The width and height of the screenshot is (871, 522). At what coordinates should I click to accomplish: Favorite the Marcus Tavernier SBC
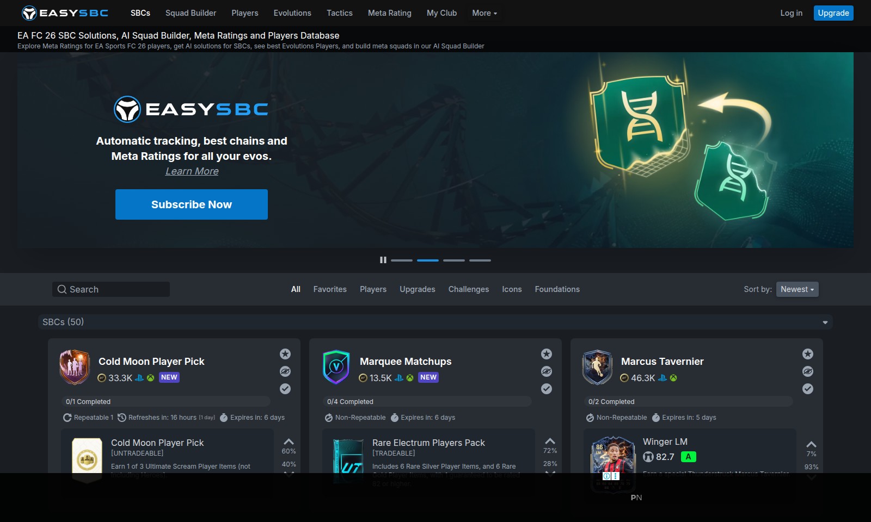coord(808,354)
